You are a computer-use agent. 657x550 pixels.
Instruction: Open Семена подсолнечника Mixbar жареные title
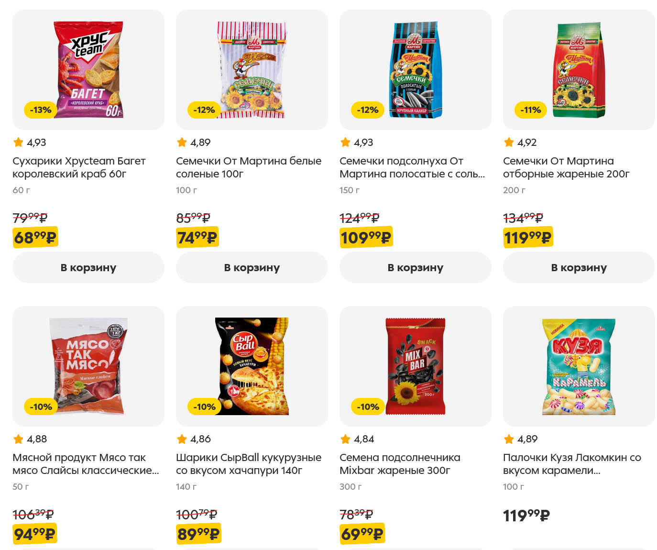tap(400, 464)
